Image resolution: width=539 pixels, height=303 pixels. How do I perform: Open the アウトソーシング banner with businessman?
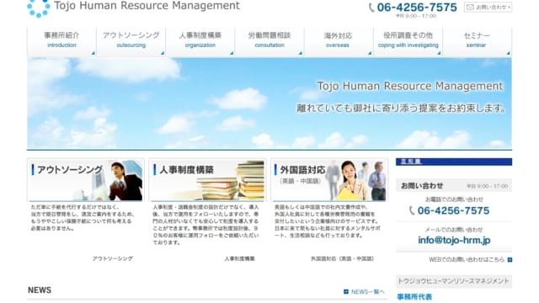click(86, 180)
